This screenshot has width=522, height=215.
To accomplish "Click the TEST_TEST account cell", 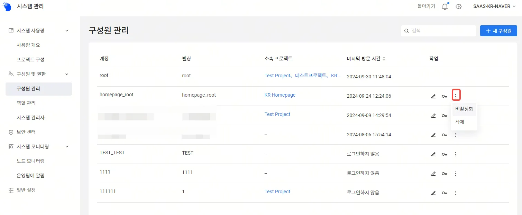I will pos(112,153).
